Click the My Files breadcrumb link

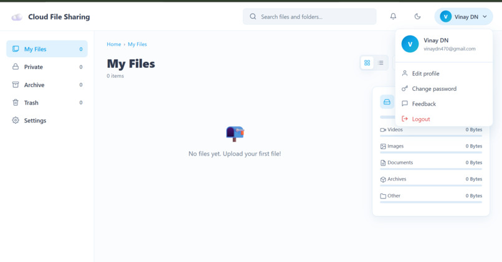click(138, 44)
